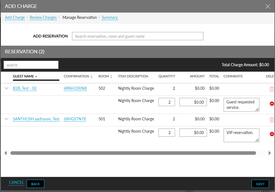Delete the SANTHOSH reservation with trash icon
The width and height of the screenshot is (275, 192).
[272, 120]
